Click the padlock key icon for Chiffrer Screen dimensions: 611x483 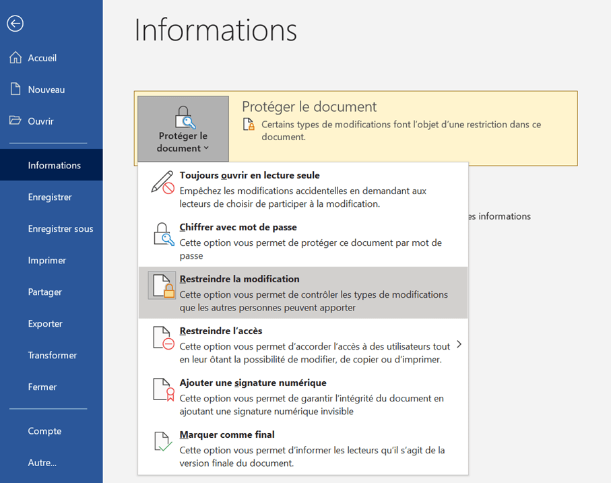pyautogui.click(x=164, y=234)
